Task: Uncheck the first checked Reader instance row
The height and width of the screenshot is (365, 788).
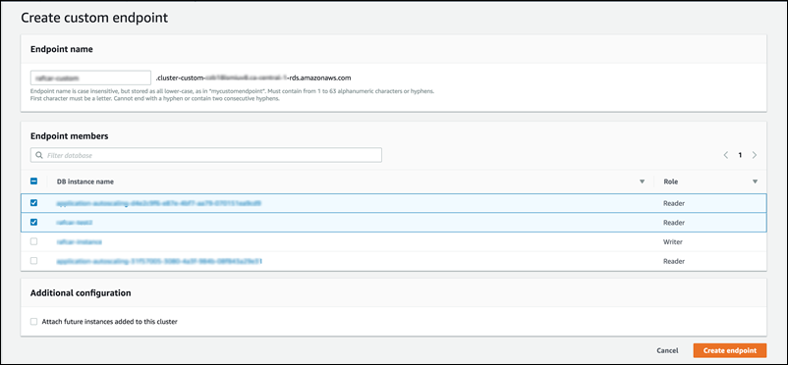Action: (34, 203)
